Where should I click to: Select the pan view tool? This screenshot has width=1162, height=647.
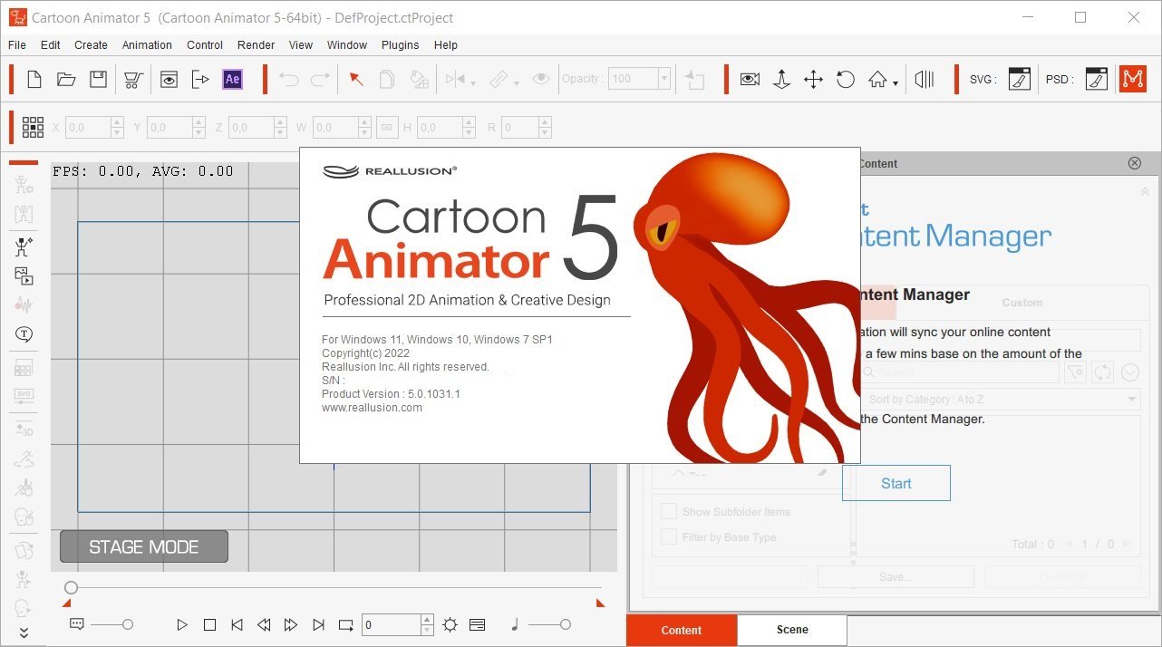click(x=813, y=79)
